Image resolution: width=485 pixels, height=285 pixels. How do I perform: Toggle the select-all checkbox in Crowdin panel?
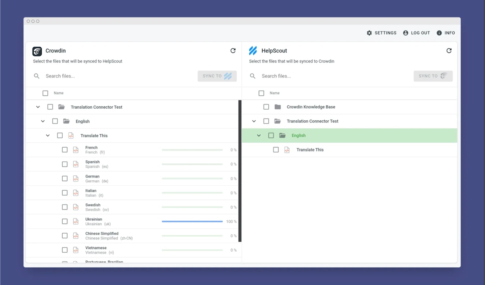45,93
